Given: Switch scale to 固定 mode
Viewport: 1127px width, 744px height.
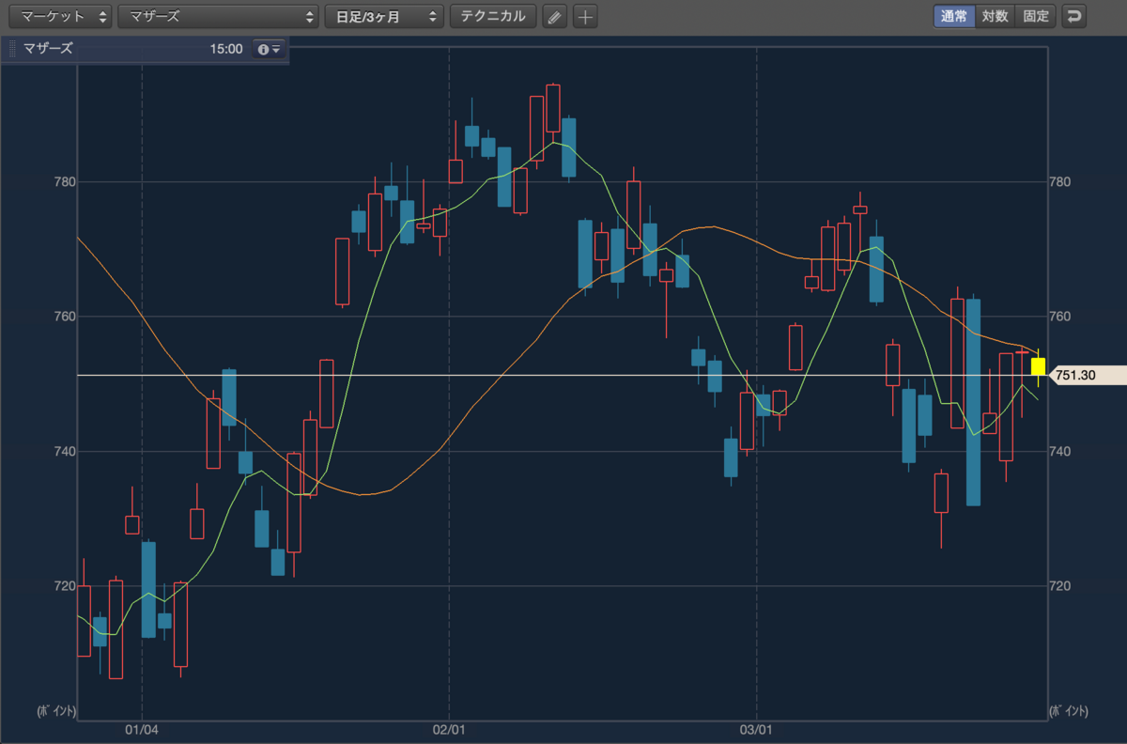Looking at the screenshot, I should 1036,16.
